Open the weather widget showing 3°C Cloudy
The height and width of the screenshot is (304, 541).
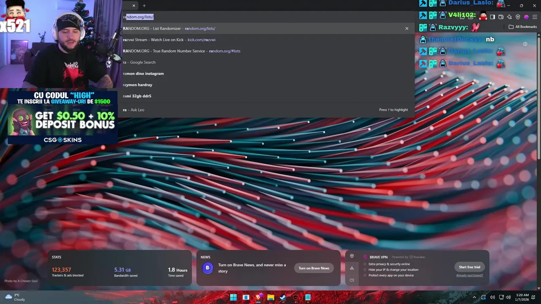[15, 297]
